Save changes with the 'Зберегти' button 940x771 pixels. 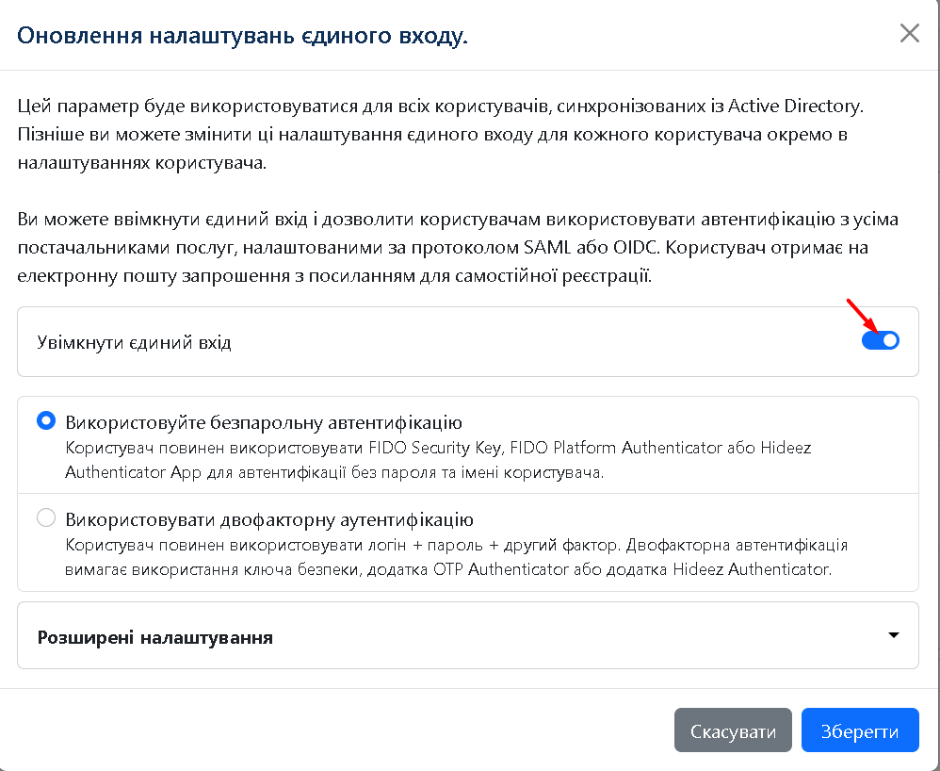click(x=859, y=731)
